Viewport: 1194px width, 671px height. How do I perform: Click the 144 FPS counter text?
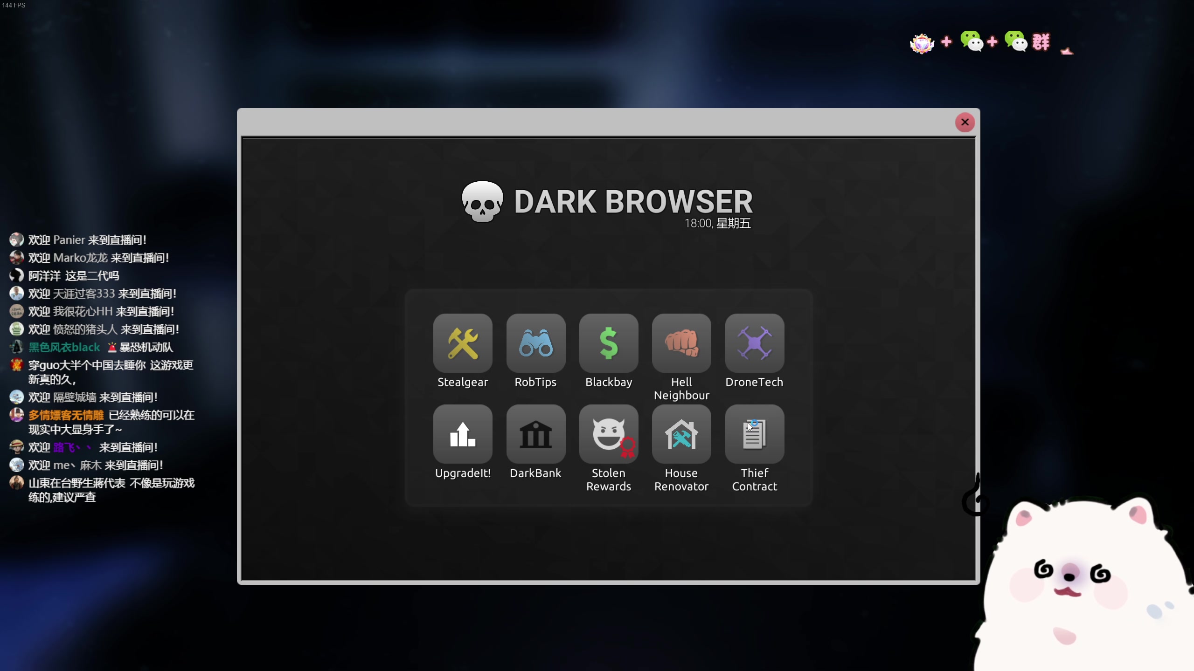pos(14,5)
